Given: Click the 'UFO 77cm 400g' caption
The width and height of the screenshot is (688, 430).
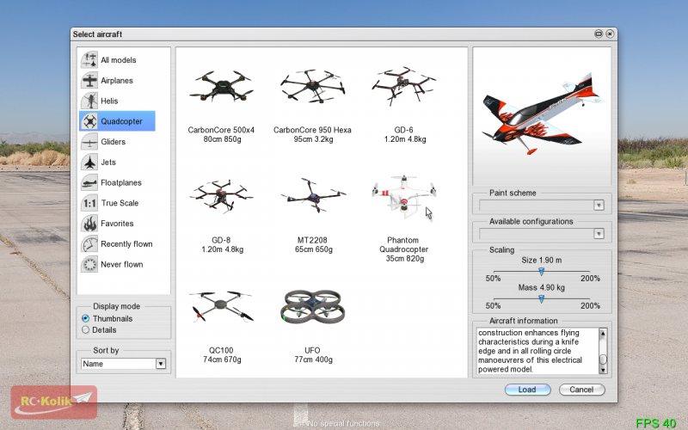Looking at the screenshot, I should pos(313,355).
